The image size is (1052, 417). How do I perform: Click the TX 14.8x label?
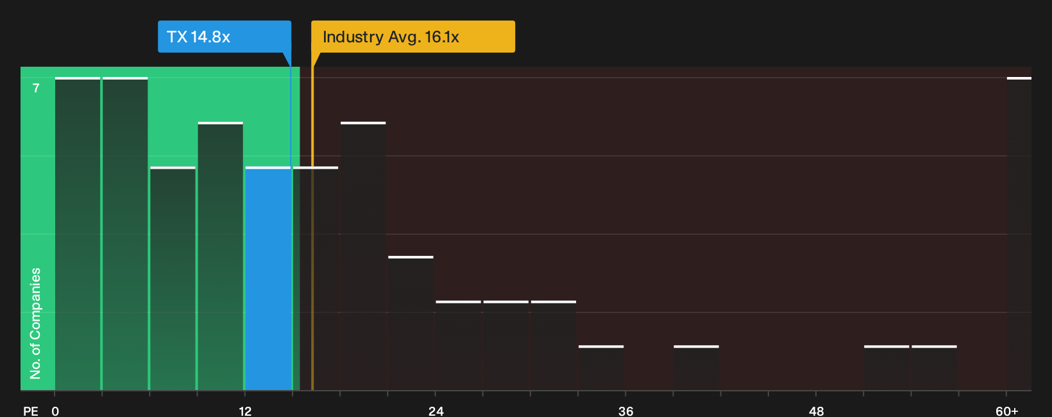pos(225,37)
